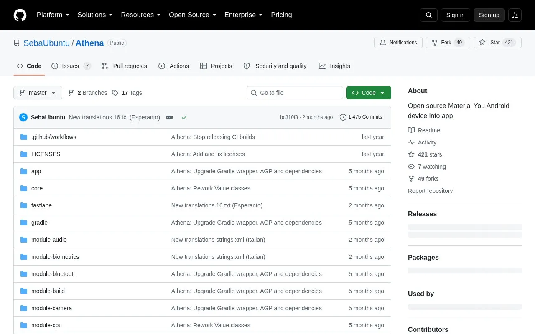Open appearance settings icon next to Sign up

[515, 15]
